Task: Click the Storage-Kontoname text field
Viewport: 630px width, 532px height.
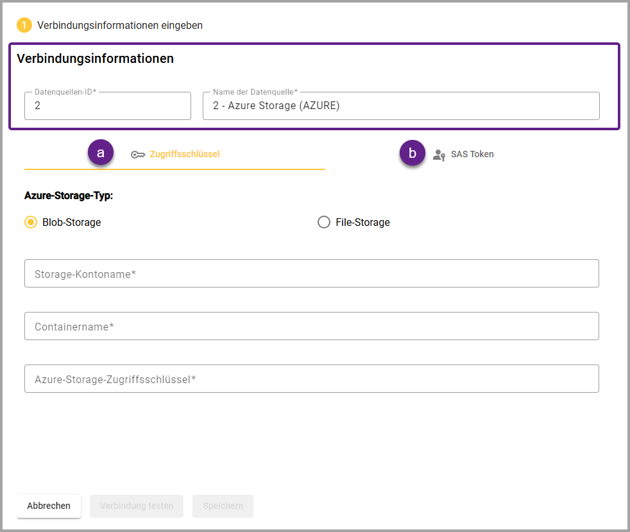Action: 312,274
